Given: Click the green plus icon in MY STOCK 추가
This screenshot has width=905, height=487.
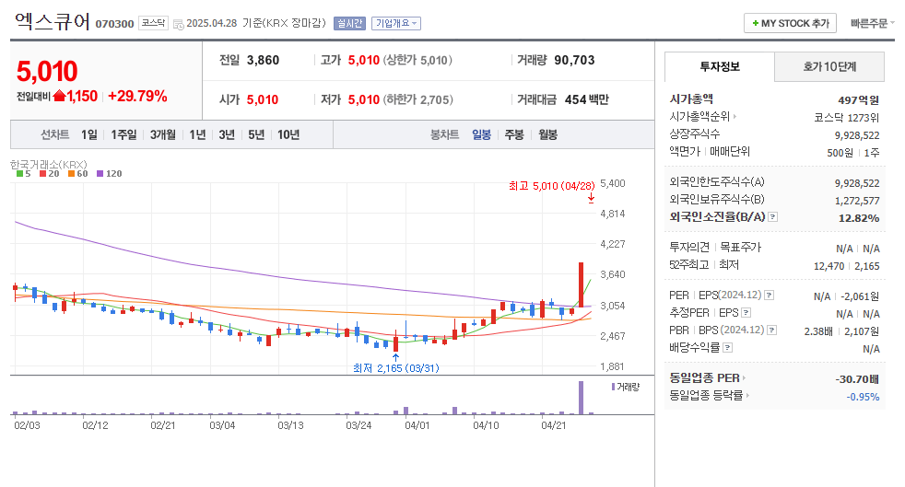Looking at the screenshot, I should pos(756,23).
